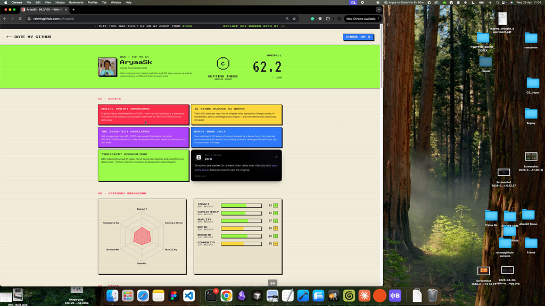Click the Depth score progress bar
545x306 pixels.
coord(241,228)
